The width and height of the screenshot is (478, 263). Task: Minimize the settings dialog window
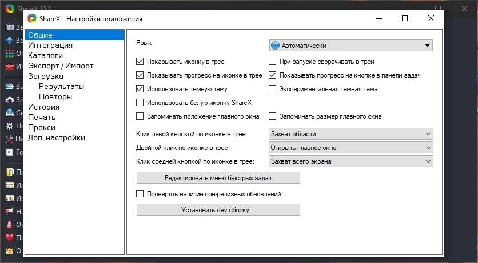pyautogui.click(x=379, y=19)
